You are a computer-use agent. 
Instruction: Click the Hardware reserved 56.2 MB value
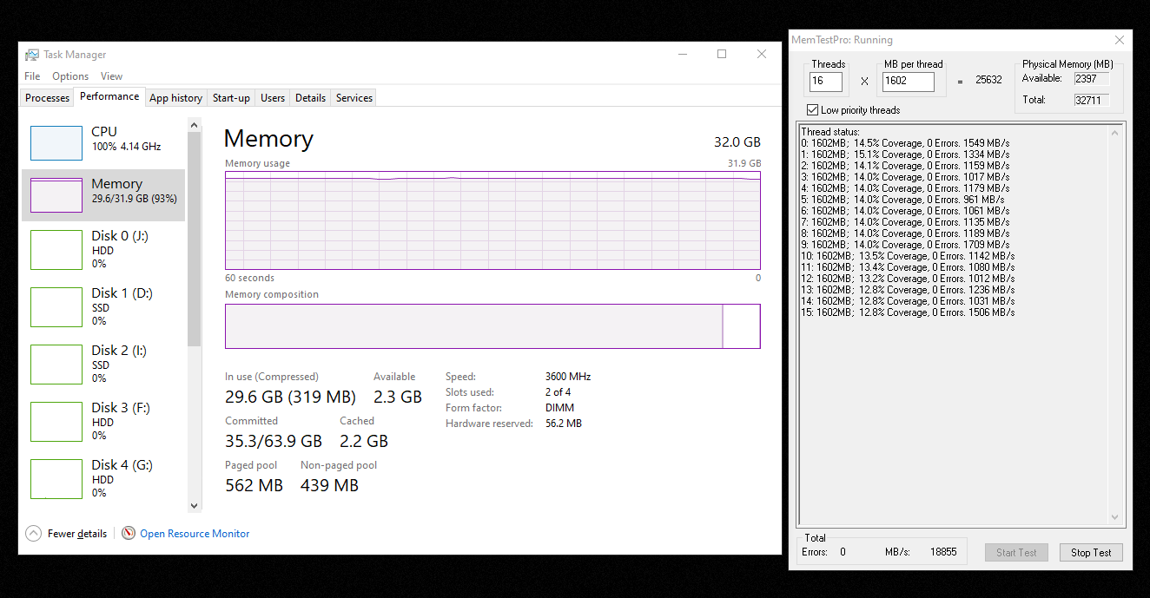point(564,424)
